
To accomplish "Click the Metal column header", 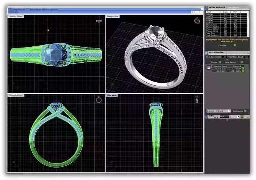I will pyautogui.click(x=213, y=12).
